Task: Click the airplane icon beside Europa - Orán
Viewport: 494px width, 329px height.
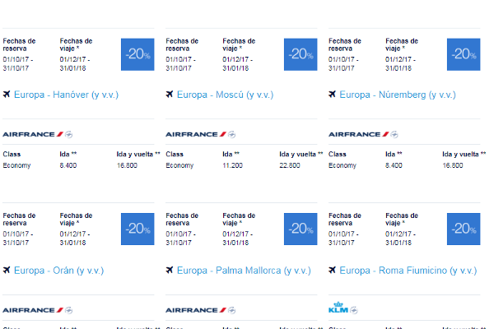Action: 7,270
